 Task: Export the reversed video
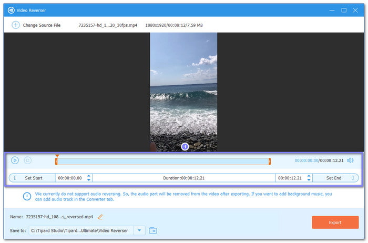335,222
